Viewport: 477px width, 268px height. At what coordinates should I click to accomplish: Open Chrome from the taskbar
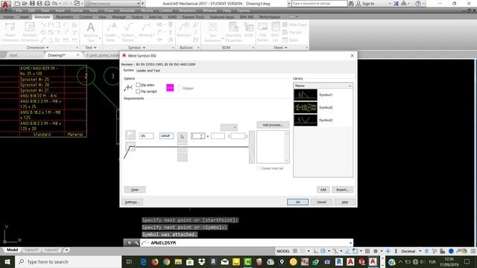point(166,261)
